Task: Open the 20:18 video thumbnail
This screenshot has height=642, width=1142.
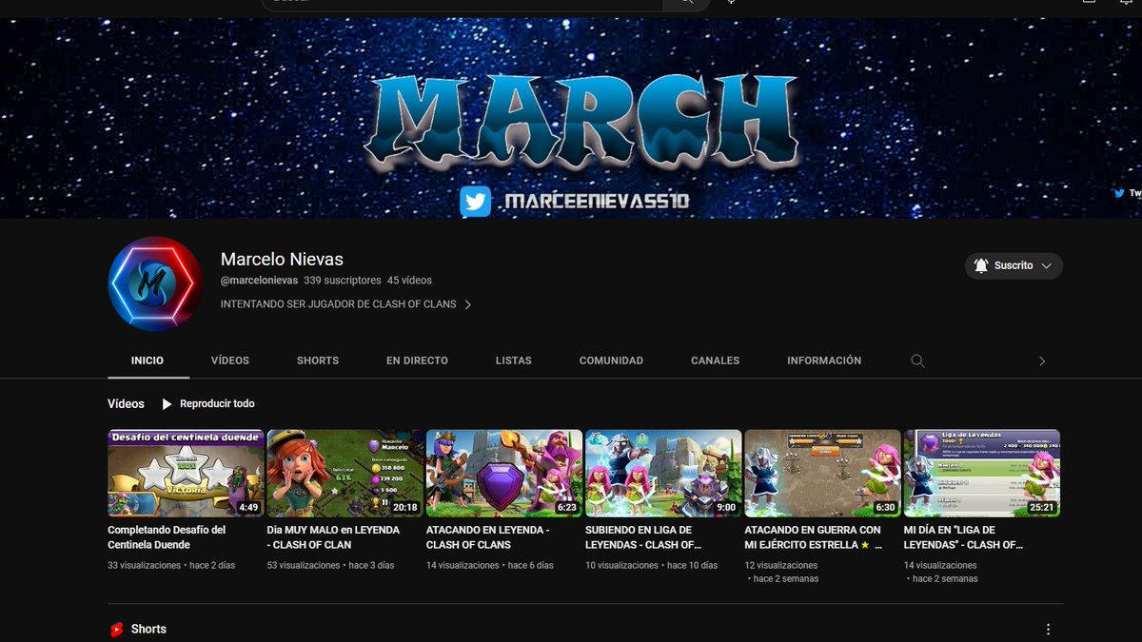Action: (345, 473)
